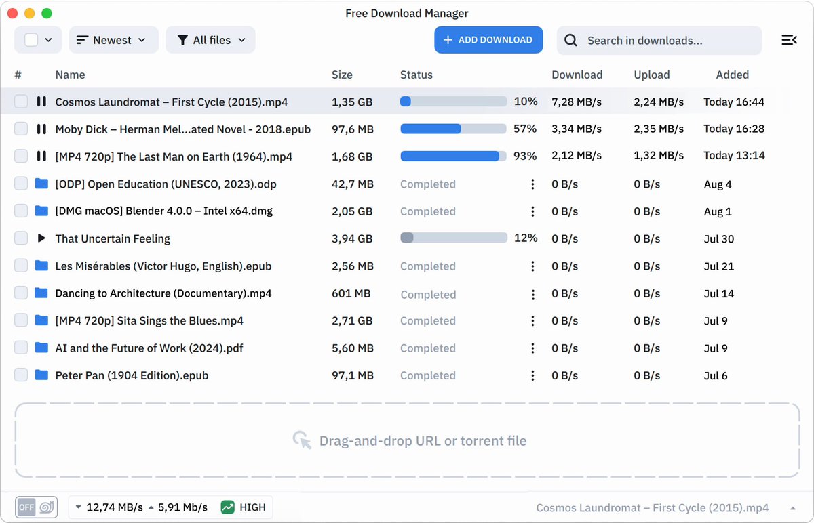Click the upload speed 5,91 Mb/s indicator
This screenshot has width=814, height=523.
click(x=178, y=507)
